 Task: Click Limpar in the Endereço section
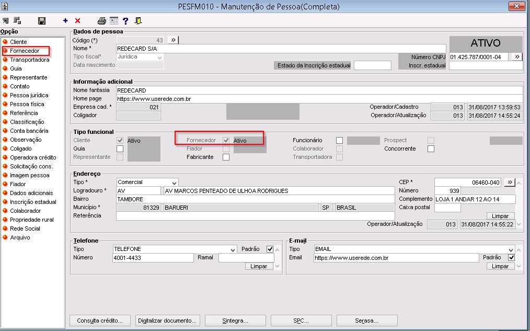(x=500, y=216)
